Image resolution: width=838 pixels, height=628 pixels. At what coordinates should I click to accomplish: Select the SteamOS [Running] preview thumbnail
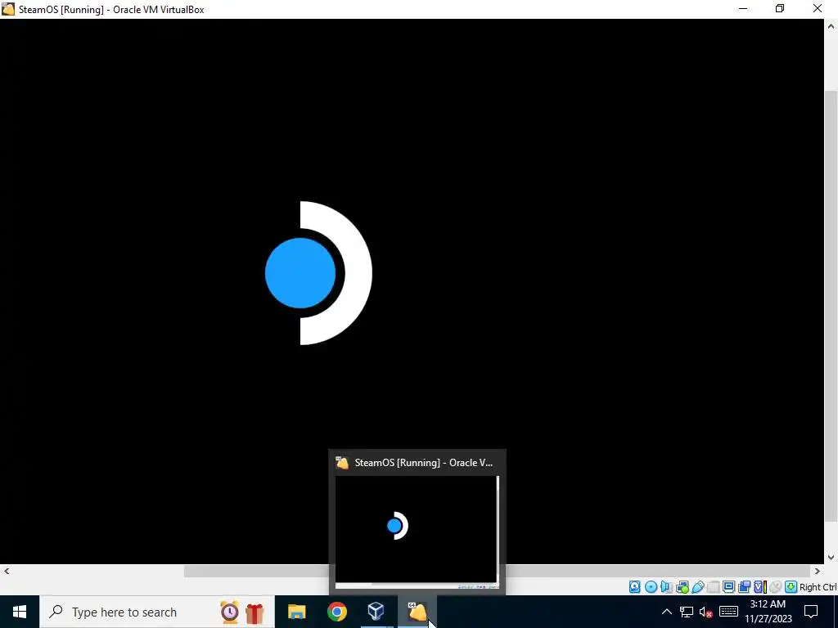pyautogui.click(x=417, y=532)
